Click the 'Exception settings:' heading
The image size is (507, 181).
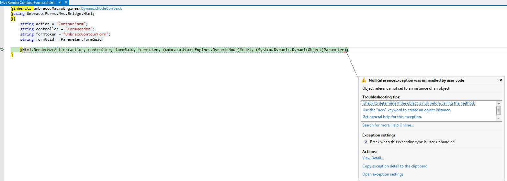click(x=379, y=136)
